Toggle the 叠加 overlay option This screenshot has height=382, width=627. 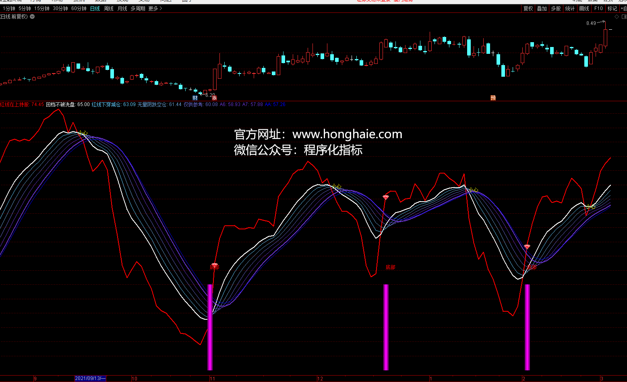[542, 8]
